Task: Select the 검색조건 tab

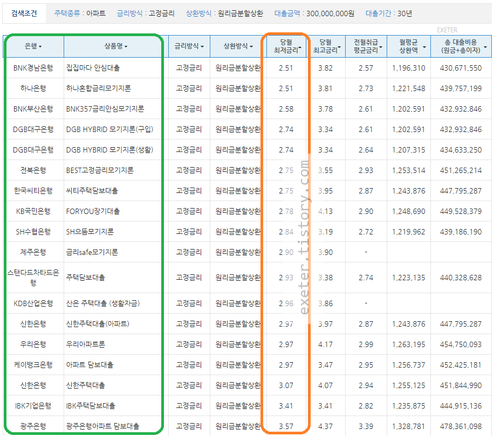Action: pos(24,13)
